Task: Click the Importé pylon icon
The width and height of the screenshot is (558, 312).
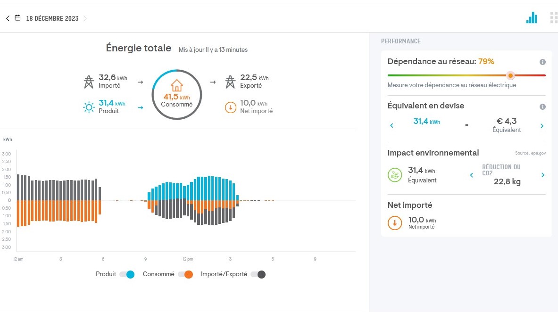Action: [89, 82]
